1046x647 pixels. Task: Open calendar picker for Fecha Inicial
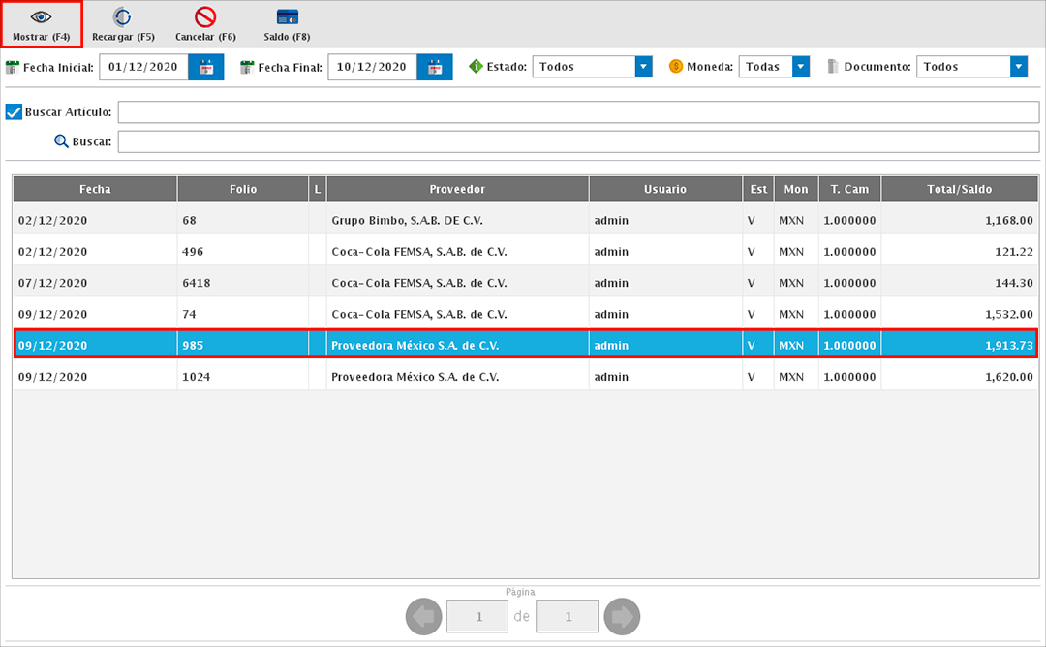pos(205,67)
